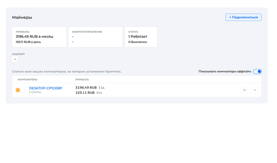Viewport: 277px width, 163px height.
Task: Select the Хэшрейт value chip
Action: click(x=15, y=59)
